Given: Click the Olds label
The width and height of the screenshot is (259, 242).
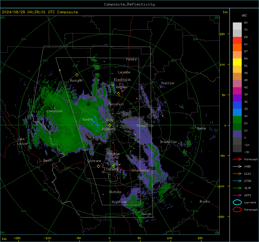Looking at the screenshot, I should tap(110, 120).
